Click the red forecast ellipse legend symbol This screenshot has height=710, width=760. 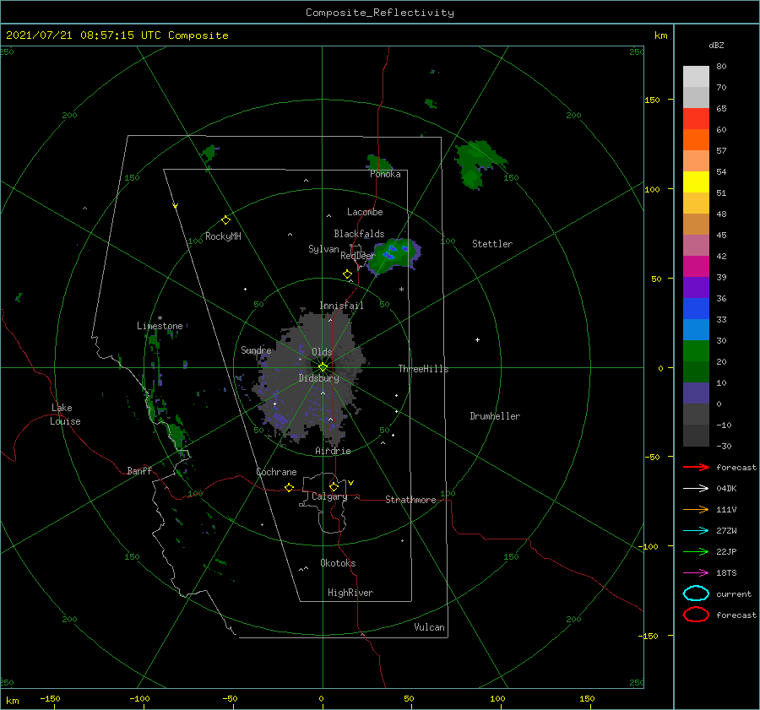click(696, 615)
